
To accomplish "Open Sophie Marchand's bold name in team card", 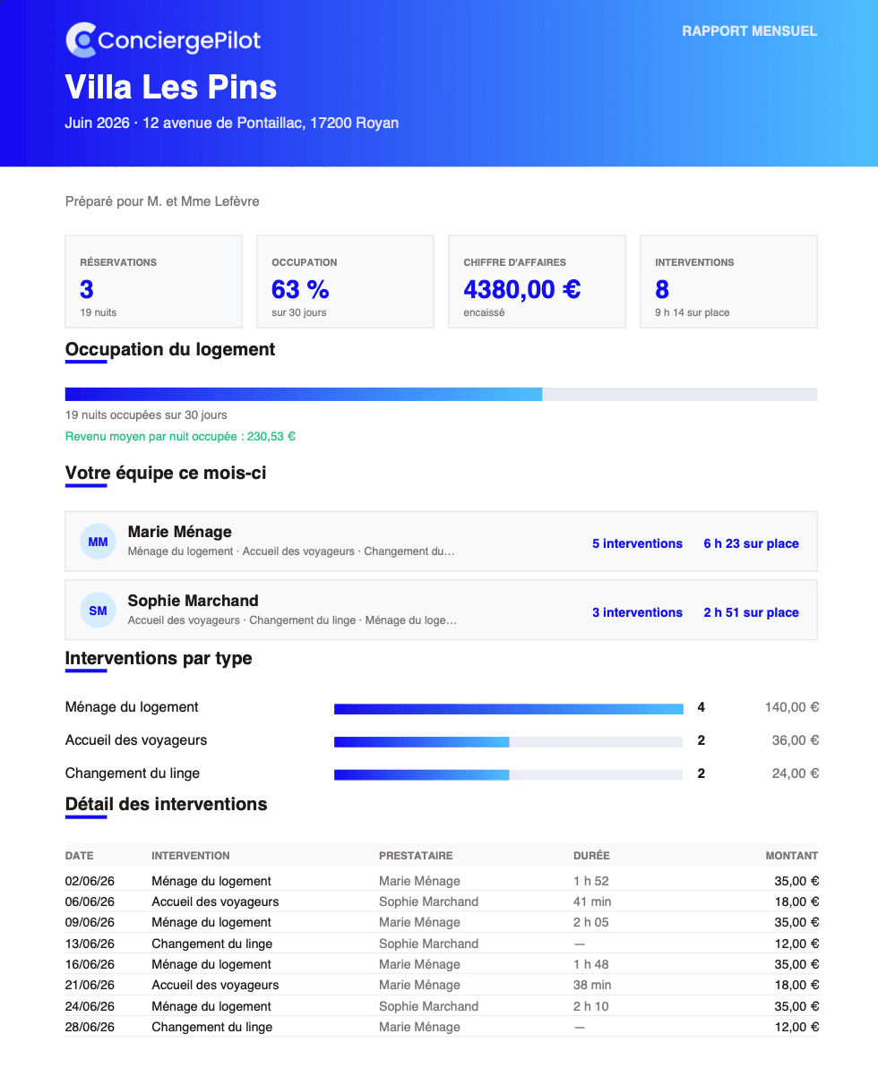I will [x=194, y=601].
